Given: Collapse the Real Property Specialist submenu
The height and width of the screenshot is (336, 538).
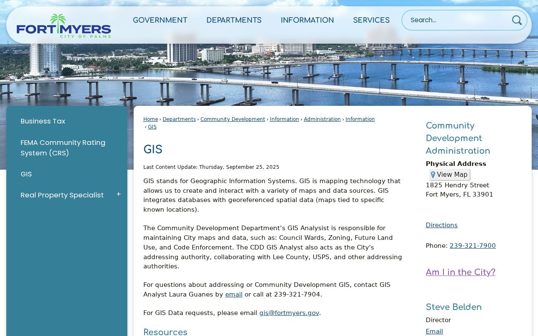Looking at the screenshot, I should (x=119, y=194).
